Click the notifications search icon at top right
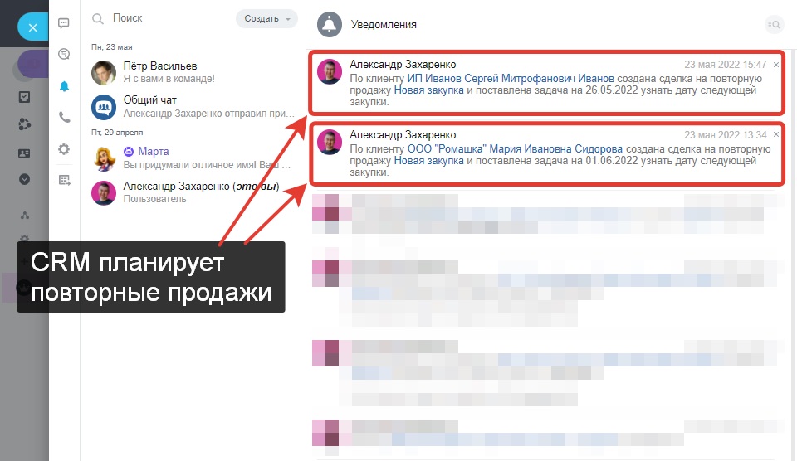 click(774, 24)
